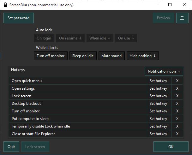Select the Open settings hotkey label
Viewport: 192px width, 155px height.
23,88
